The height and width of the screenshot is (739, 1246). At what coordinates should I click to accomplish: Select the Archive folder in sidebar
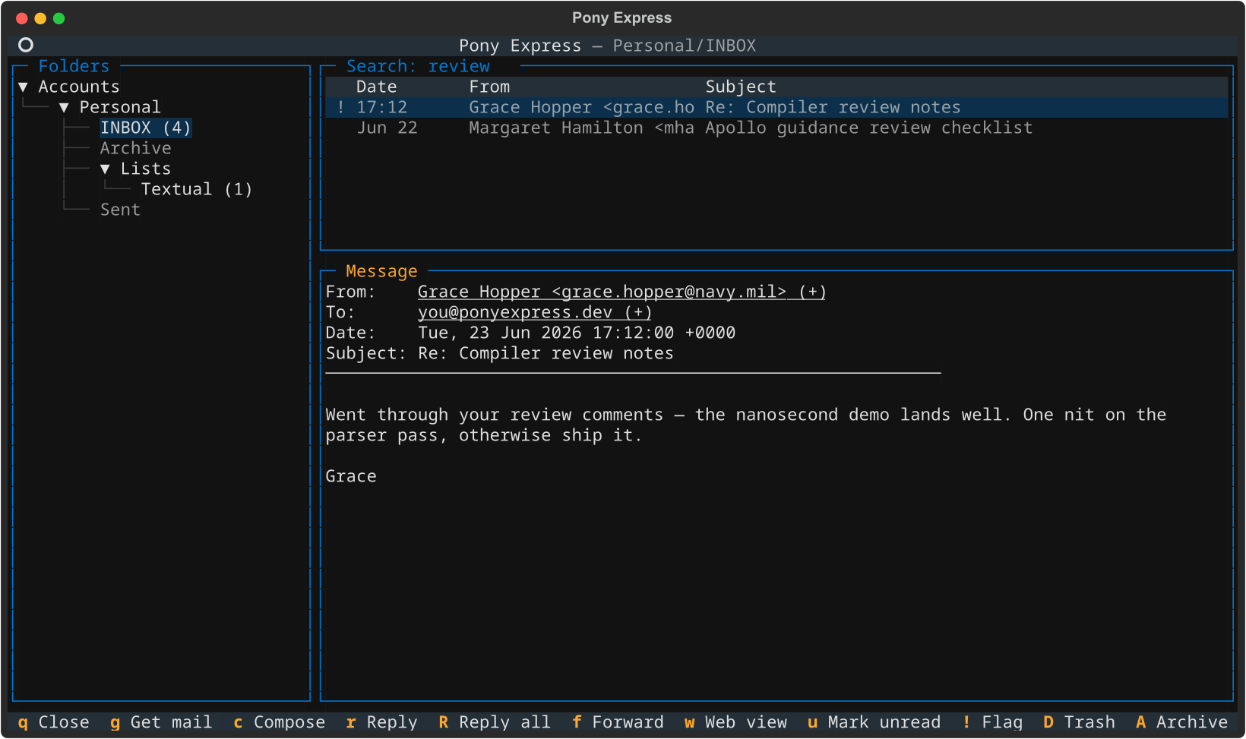(135, 148)
